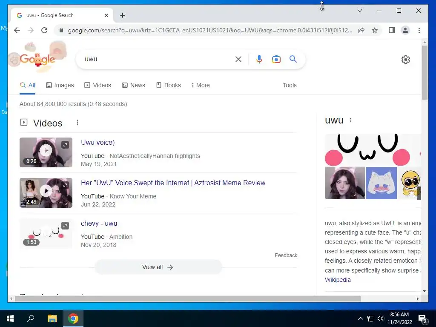Click scroll down arrow on vertical scrollbar

(425, 291)
